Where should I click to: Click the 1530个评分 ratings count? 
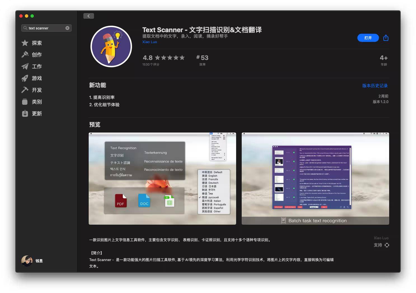coord(151,64)
